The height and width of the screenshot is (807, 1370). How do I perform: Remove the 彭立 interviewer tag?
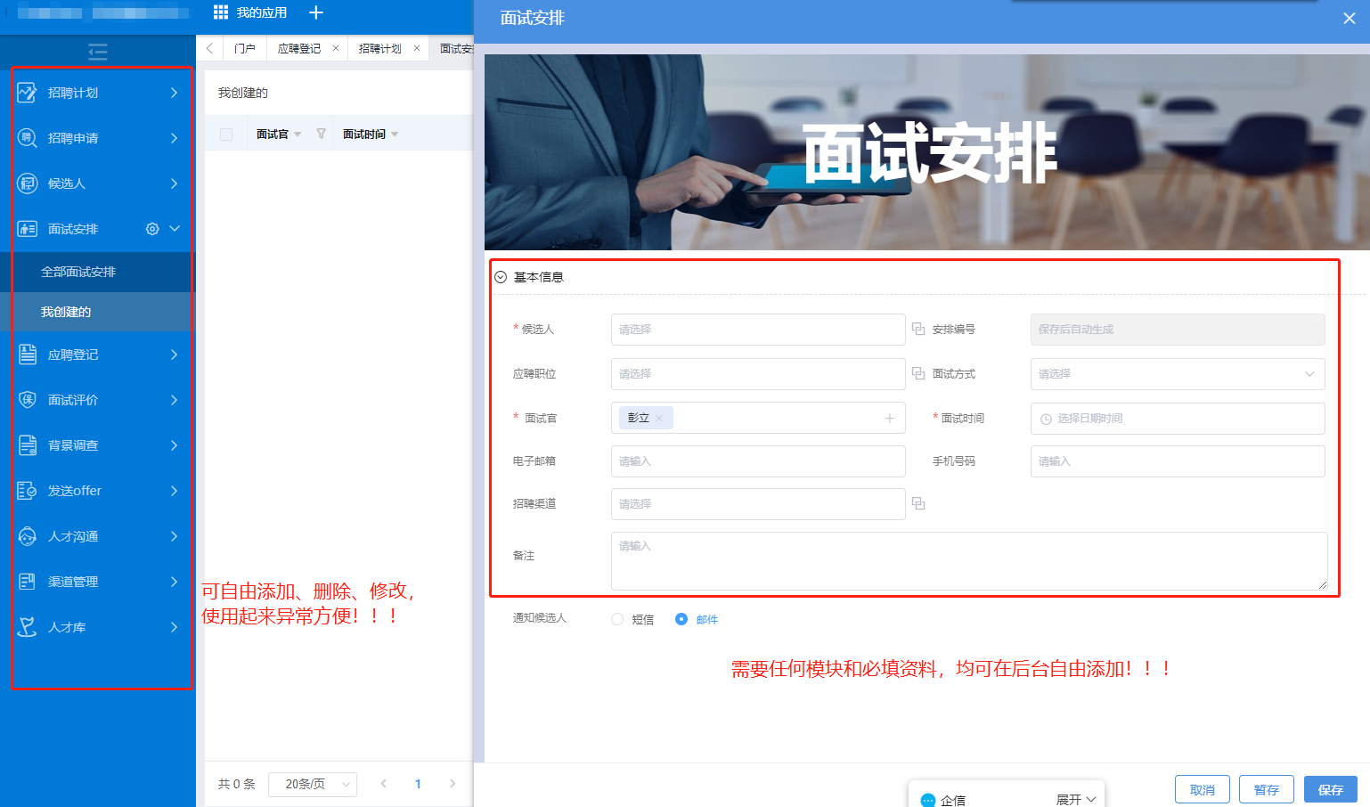(659, 418)
